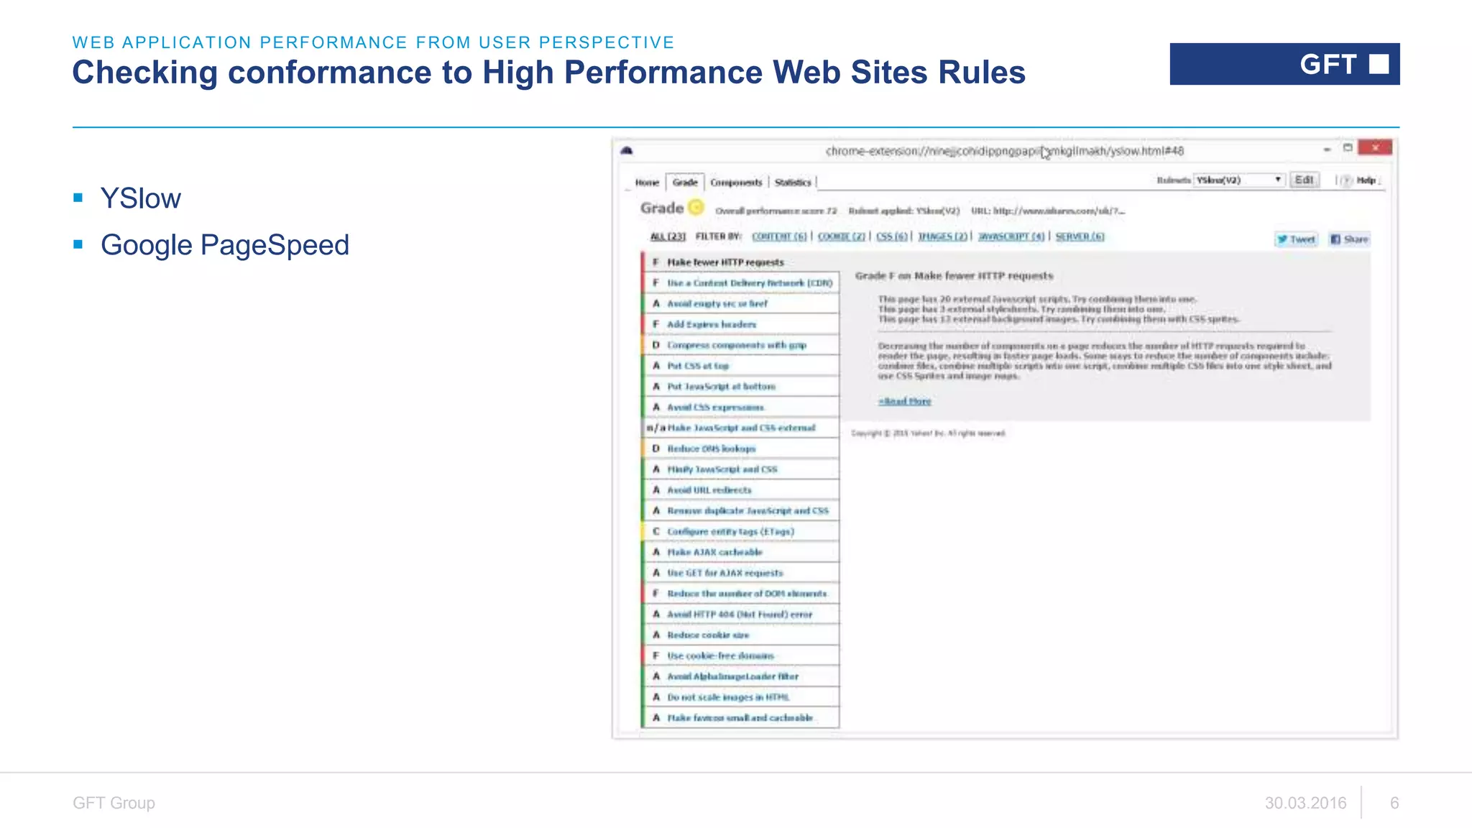
Task: Click the yellow grade C badge
Action: (696, 208)
